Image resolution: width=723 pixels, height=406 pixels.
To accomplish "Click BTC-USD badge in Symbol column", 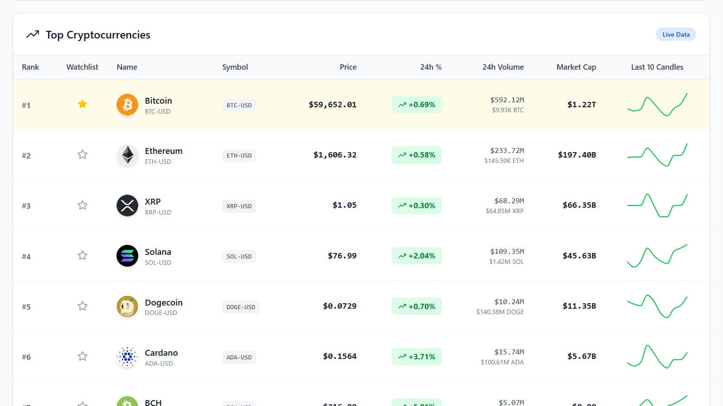I will point(239,105).
